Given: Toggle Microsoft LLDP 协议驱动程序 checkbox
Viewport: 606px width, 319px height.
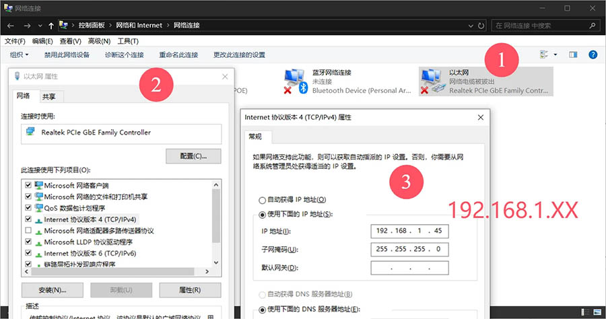Looking at the screenshot, I should [x=28, y=242].
